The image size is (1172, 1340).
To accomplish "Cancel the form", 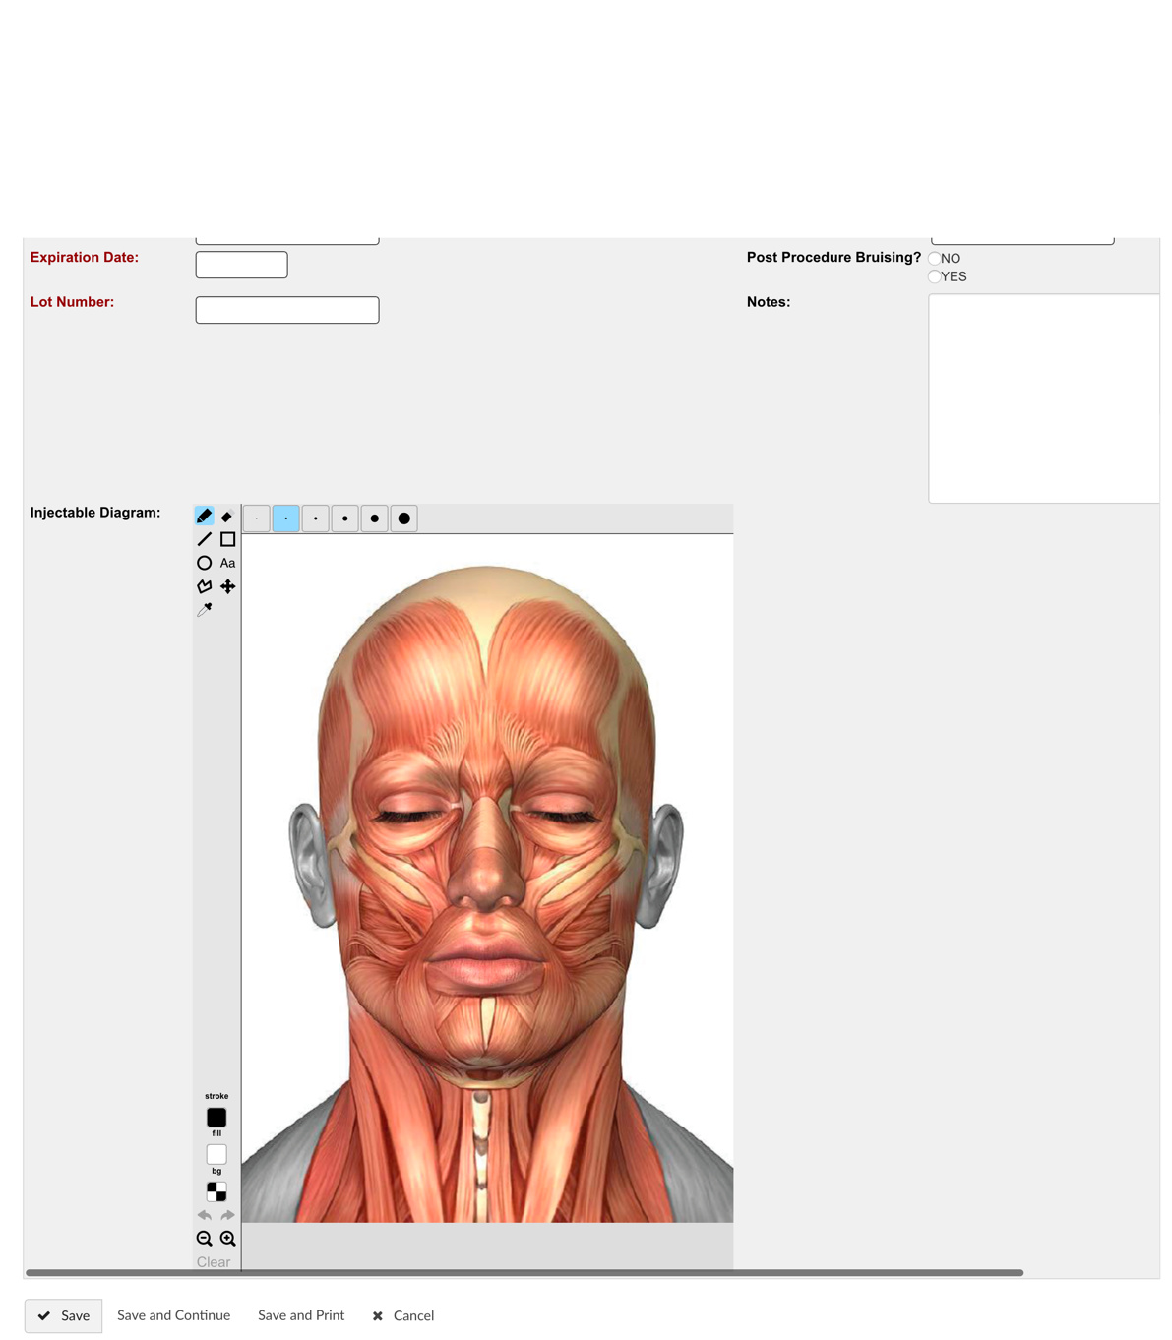I will [403, 1315].
